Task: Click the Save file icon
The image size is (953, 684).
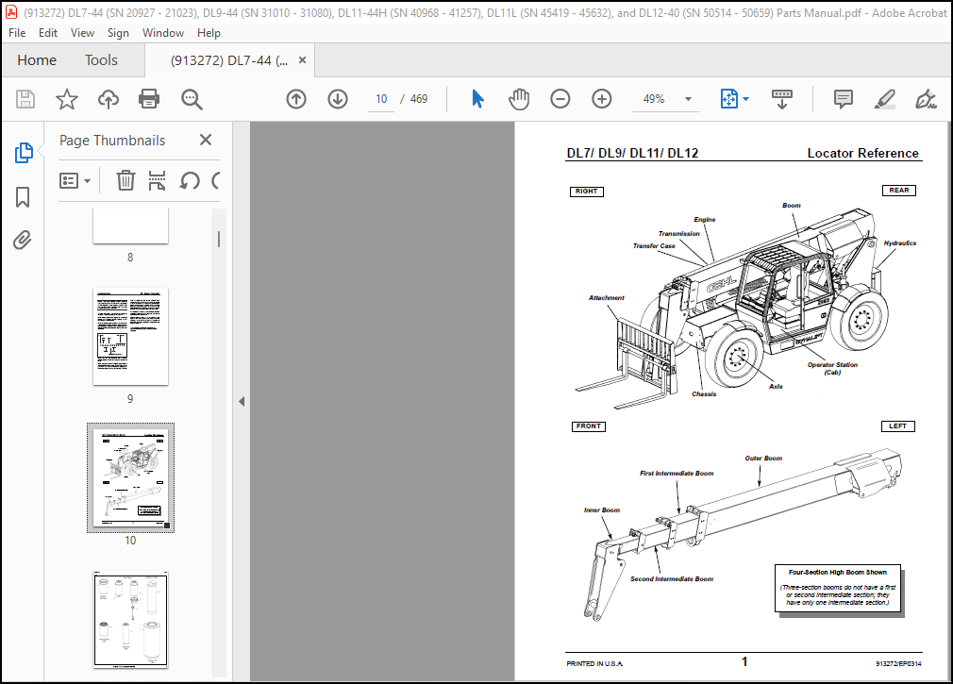Action: (25, 99)
